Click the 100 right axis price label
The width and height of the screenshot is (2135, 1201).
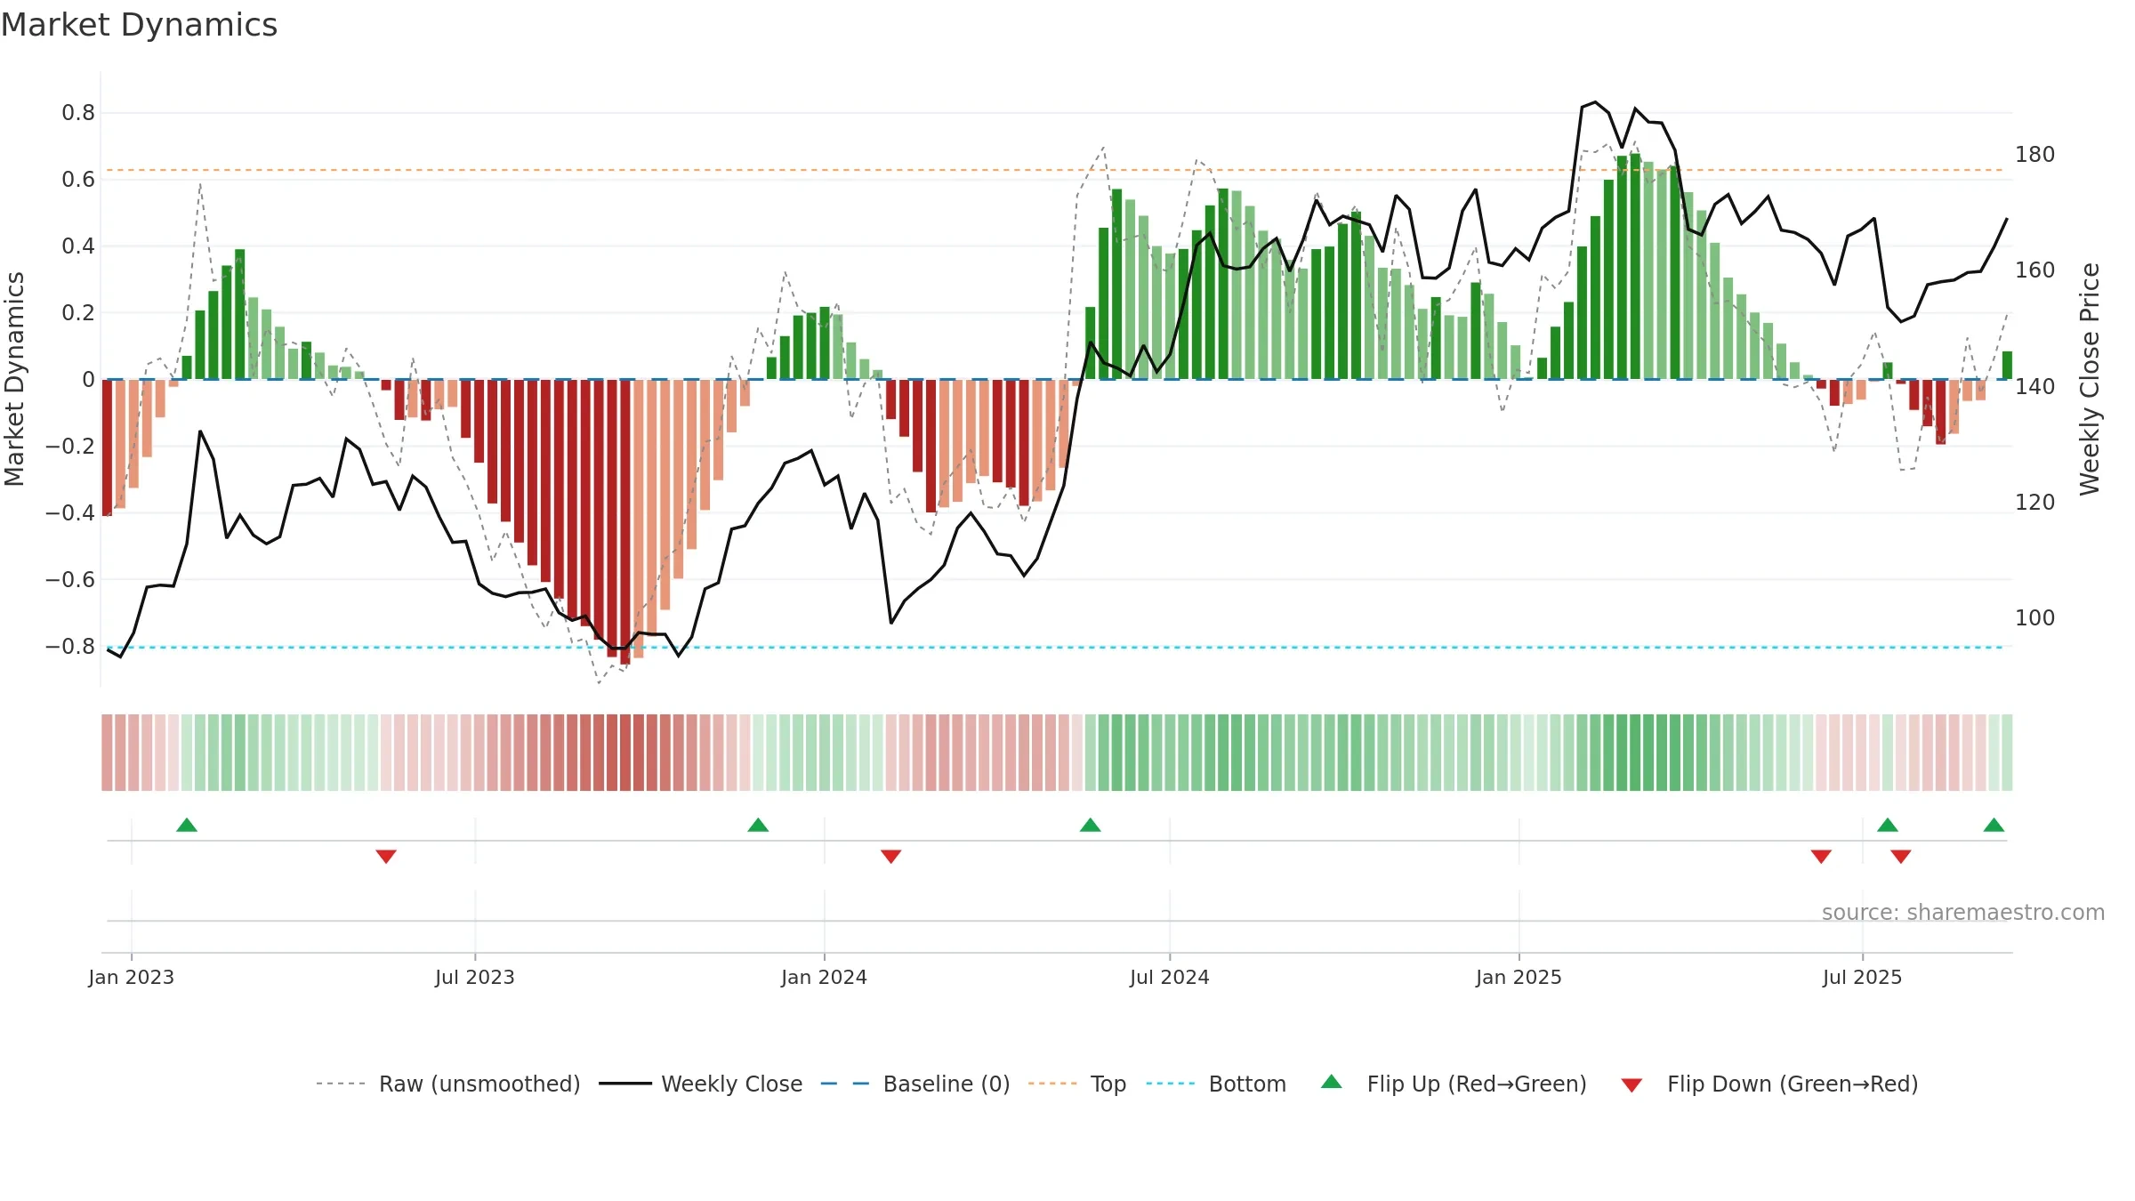[2035, 618]
